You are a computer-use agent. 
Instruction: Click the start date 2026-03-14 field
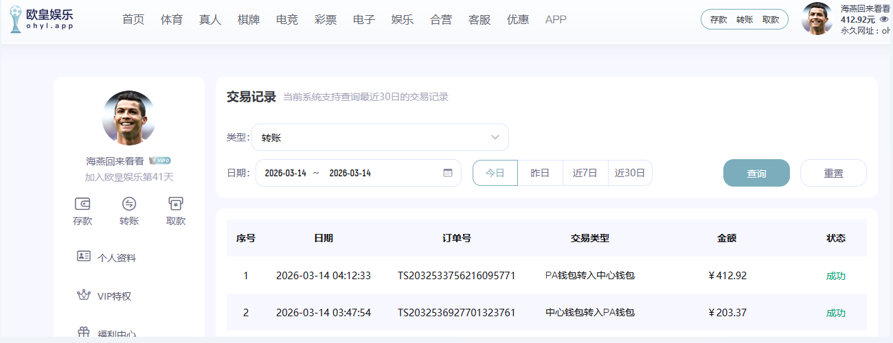[286, 173]
